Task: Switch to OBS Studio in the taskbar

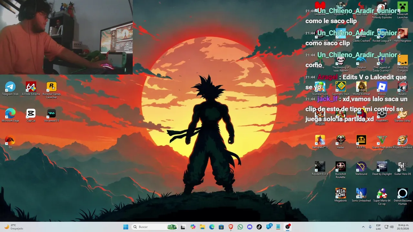Action: (x=287, y=227)
